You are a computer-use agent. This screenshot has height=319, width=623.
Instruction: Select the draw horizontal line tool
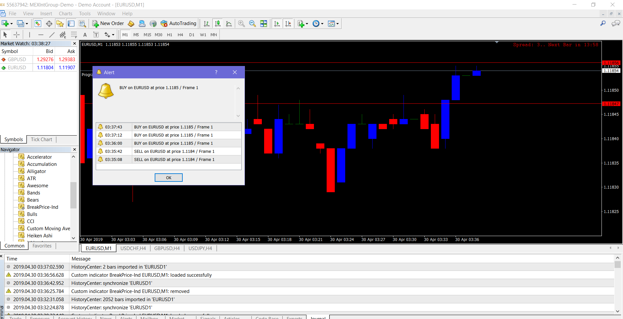(x=41, y=35)
